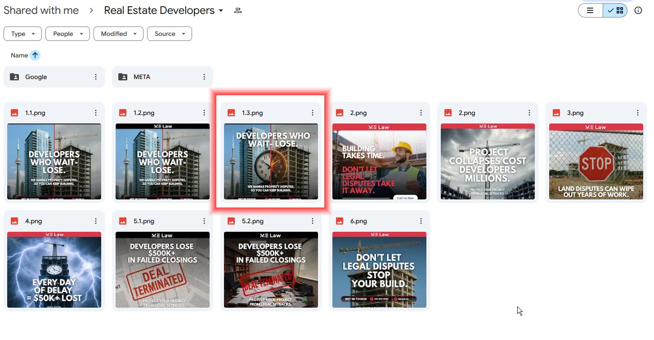654x340 pixels.
Task: Expand the Type filter dropdown
Action: click(22, 34)
